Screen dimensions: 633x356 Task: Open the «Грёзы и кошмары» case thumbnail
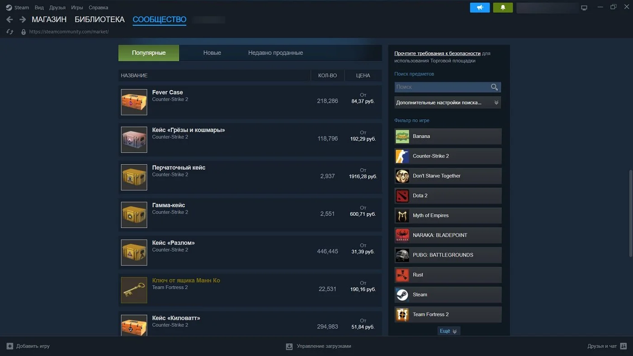click(134, 139)
